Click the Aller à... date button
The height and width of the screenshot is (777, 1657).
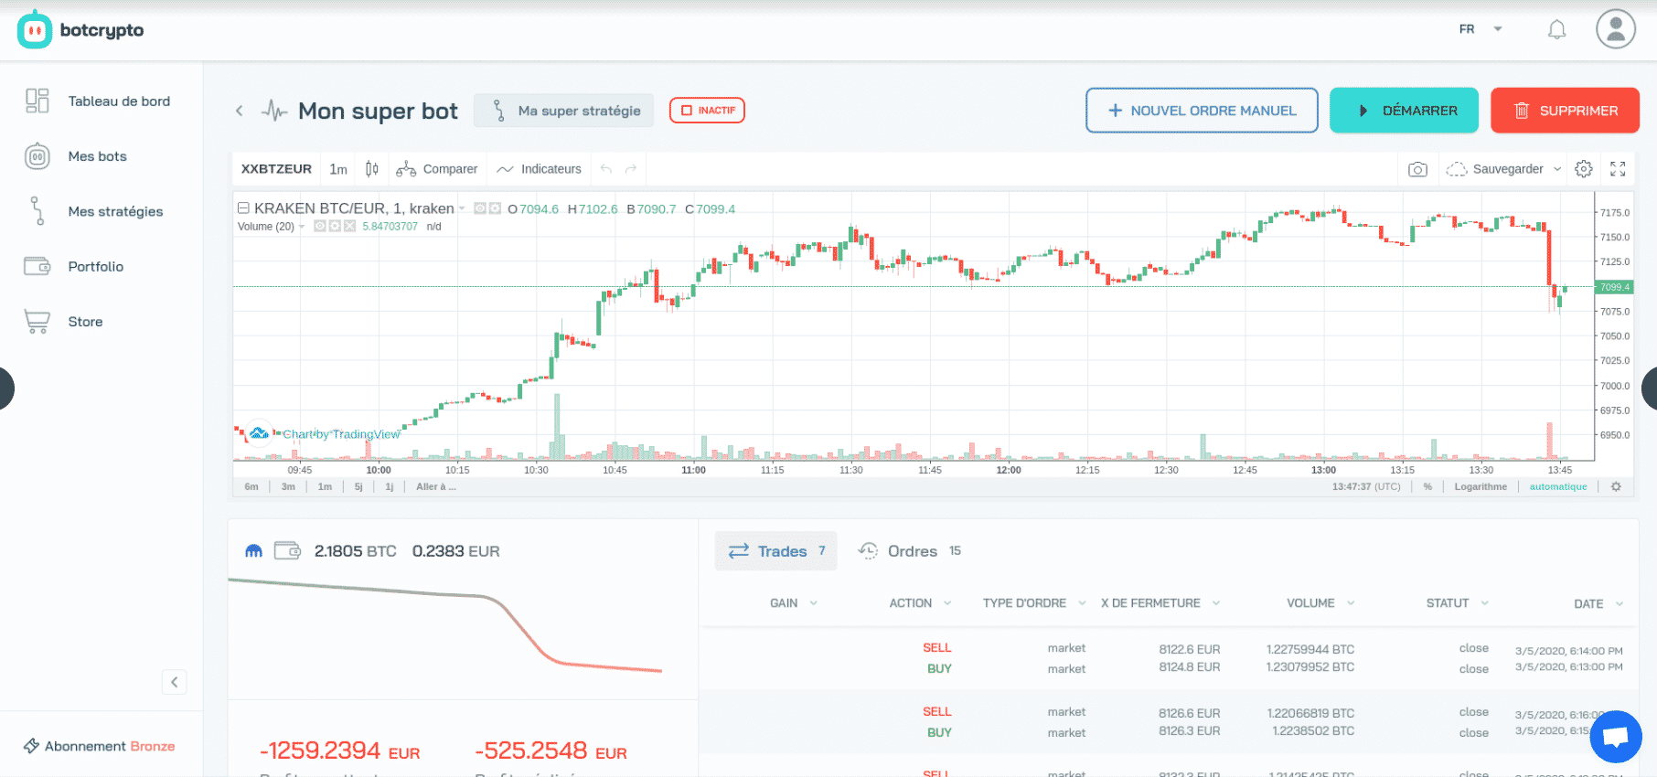[435, 486]
